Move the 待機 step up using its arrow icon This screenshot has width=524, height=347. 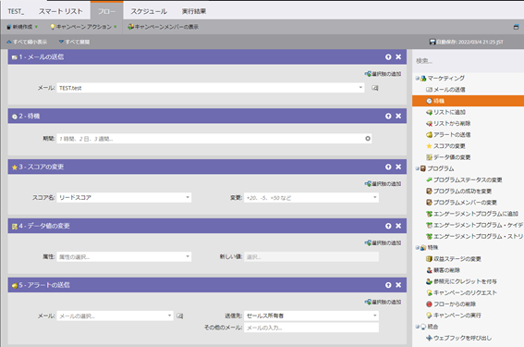388,116
